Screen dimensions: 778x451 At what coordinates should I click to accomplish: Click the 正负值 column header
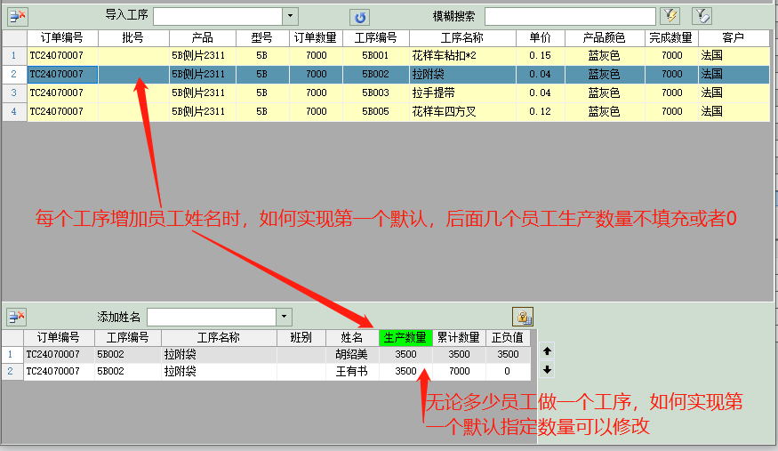click(507, 338)
